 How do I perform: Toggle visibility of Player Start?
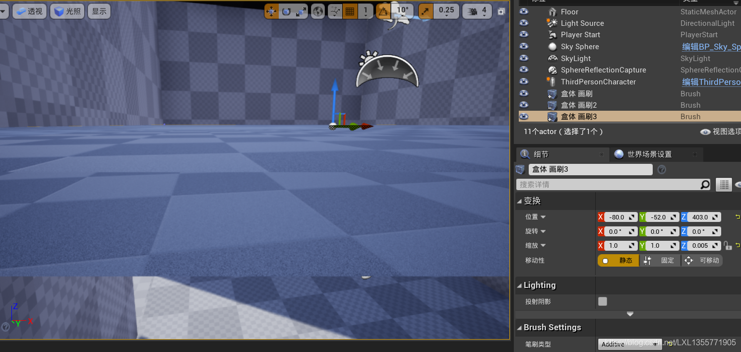(524, 34)
